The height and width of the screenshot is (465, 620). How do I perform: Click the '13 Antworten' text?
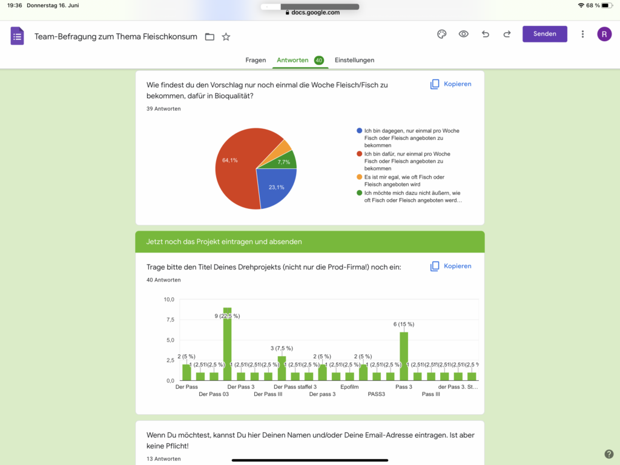click(x=163, y=459)
